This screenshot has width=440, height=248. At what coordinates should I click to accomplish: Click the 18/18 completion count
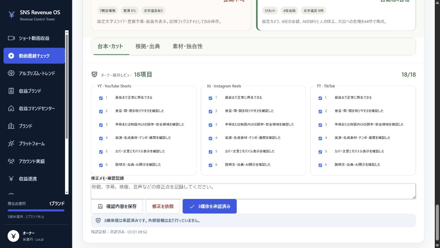point(408,75)
